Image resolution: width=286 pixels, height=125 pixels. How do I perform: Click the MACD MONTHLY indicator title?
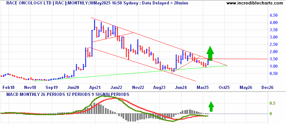(68, 95)
